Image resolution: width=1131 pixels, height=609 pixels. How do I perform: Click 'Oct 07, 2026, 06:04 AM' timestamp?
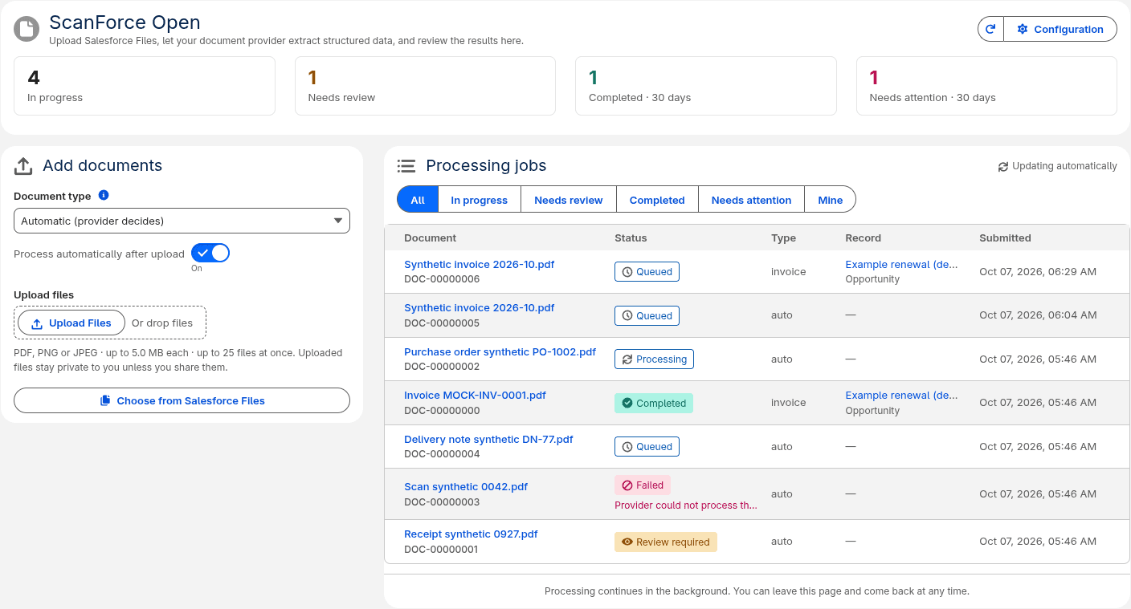(1038, 315)
